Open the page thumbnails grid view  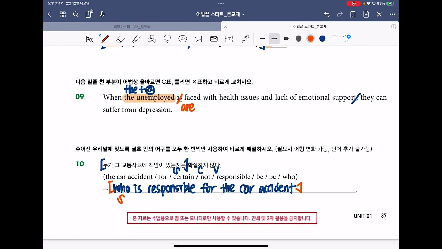click(63, 14)
